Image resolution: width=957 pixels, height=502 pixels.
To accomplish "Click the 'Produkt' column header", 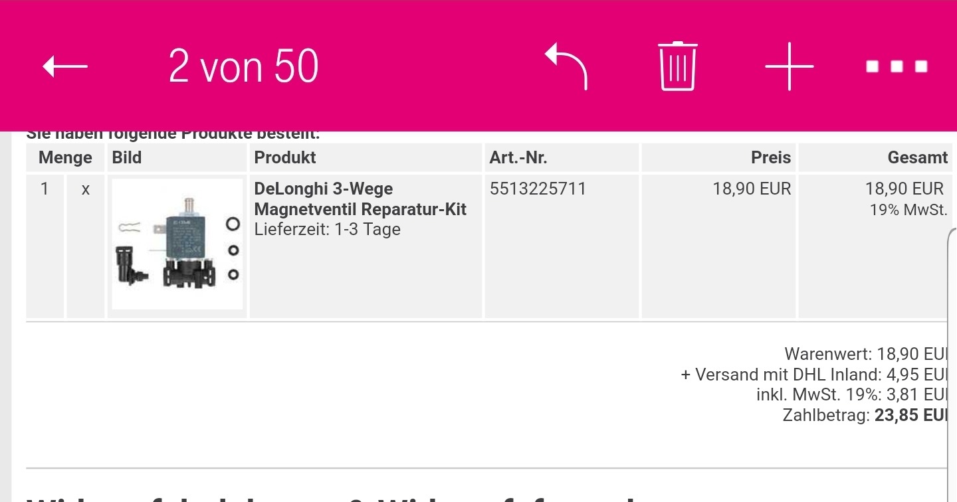I will 285,158.
